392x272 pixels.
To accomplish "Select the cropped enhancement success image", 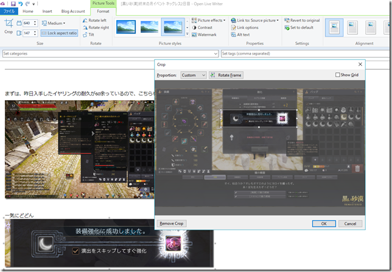I will (x=109, y=243).
